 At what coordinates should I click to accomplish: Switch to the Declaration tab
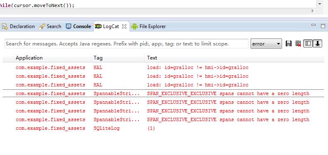pos(18,26)
